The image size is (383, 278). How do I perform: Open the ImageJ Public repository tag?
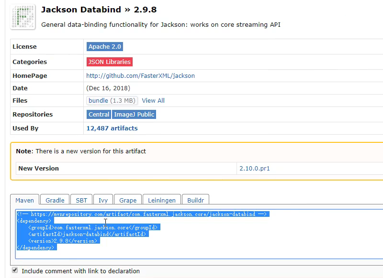pyautogui.click(x=134, y=115)
